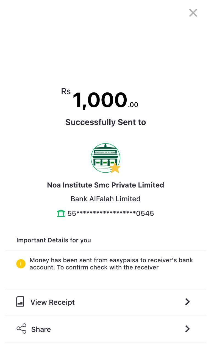Close the transaction success screen
211x353 pixels.
click(193, 13)
